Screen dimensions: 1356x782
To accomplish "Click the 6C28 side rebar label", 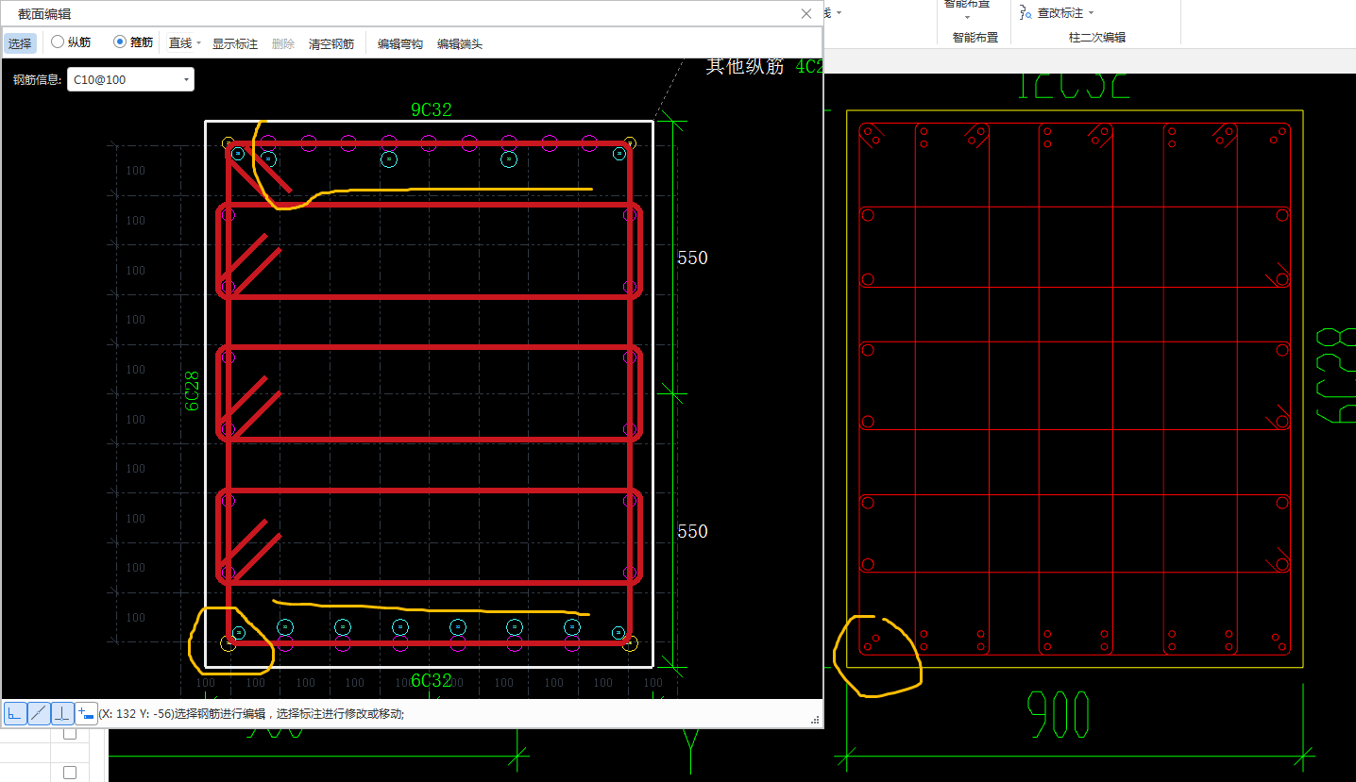I will [192, 390].
